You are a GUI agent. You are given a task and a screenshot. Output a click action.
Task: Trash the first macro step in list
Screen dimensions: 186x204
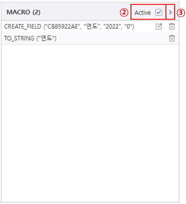click(x=172, y=26)
